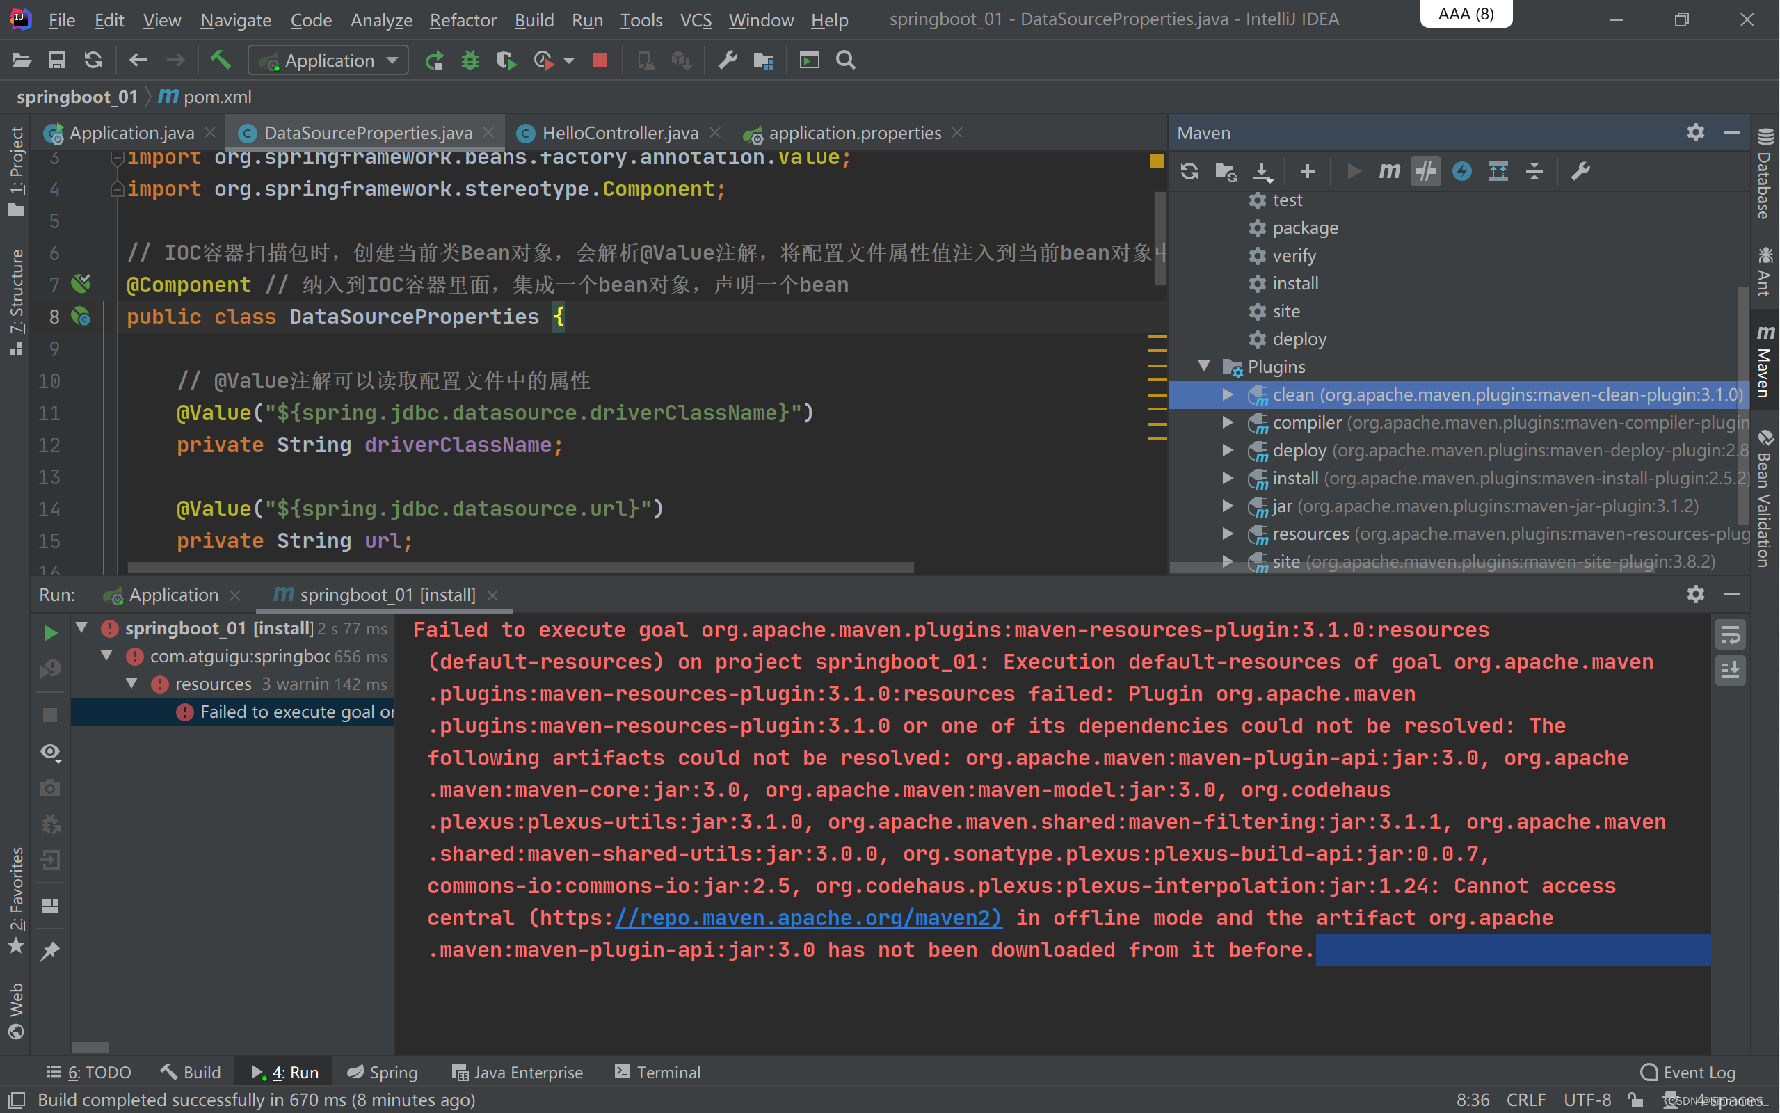Open the Refactor menu
1780x1113 pixels.
click(x=463, y=20)
